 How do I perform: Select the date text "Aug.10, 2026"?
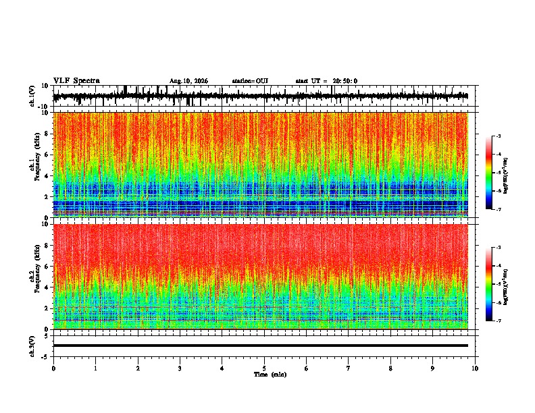coord(188,81)
